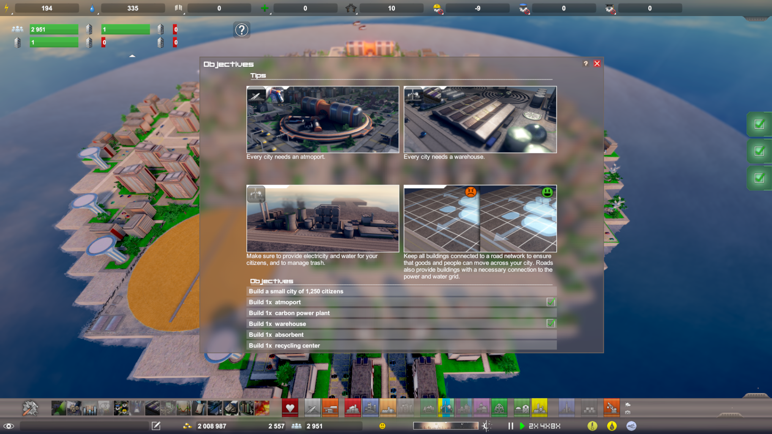This screenshot has height=434, width=772.
Task: Expand the water resource bar arrow
Action: point(99,13)
